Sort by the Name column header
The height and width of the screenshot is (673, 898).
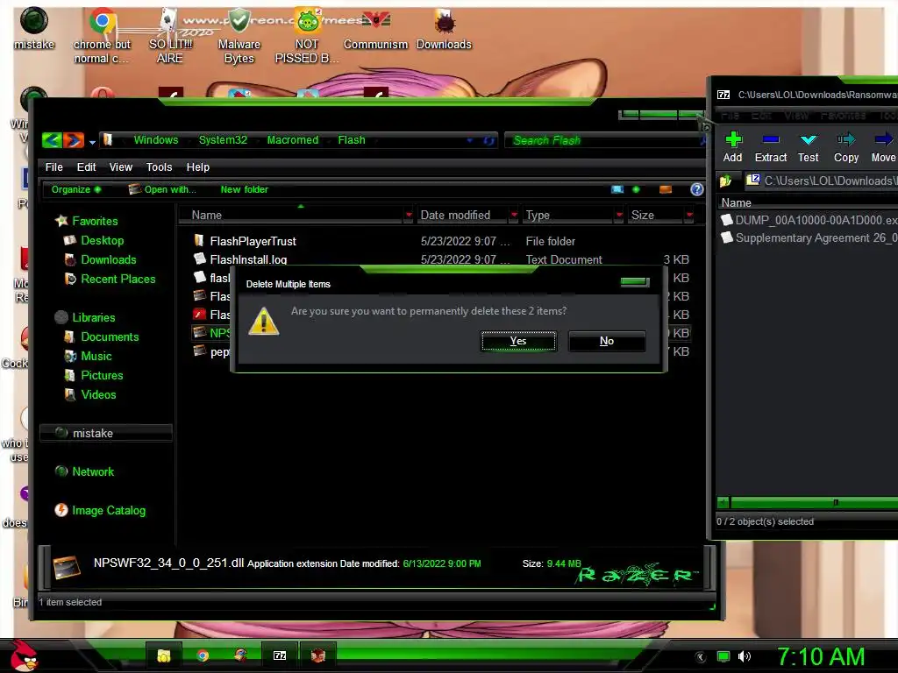pos(292,216)
